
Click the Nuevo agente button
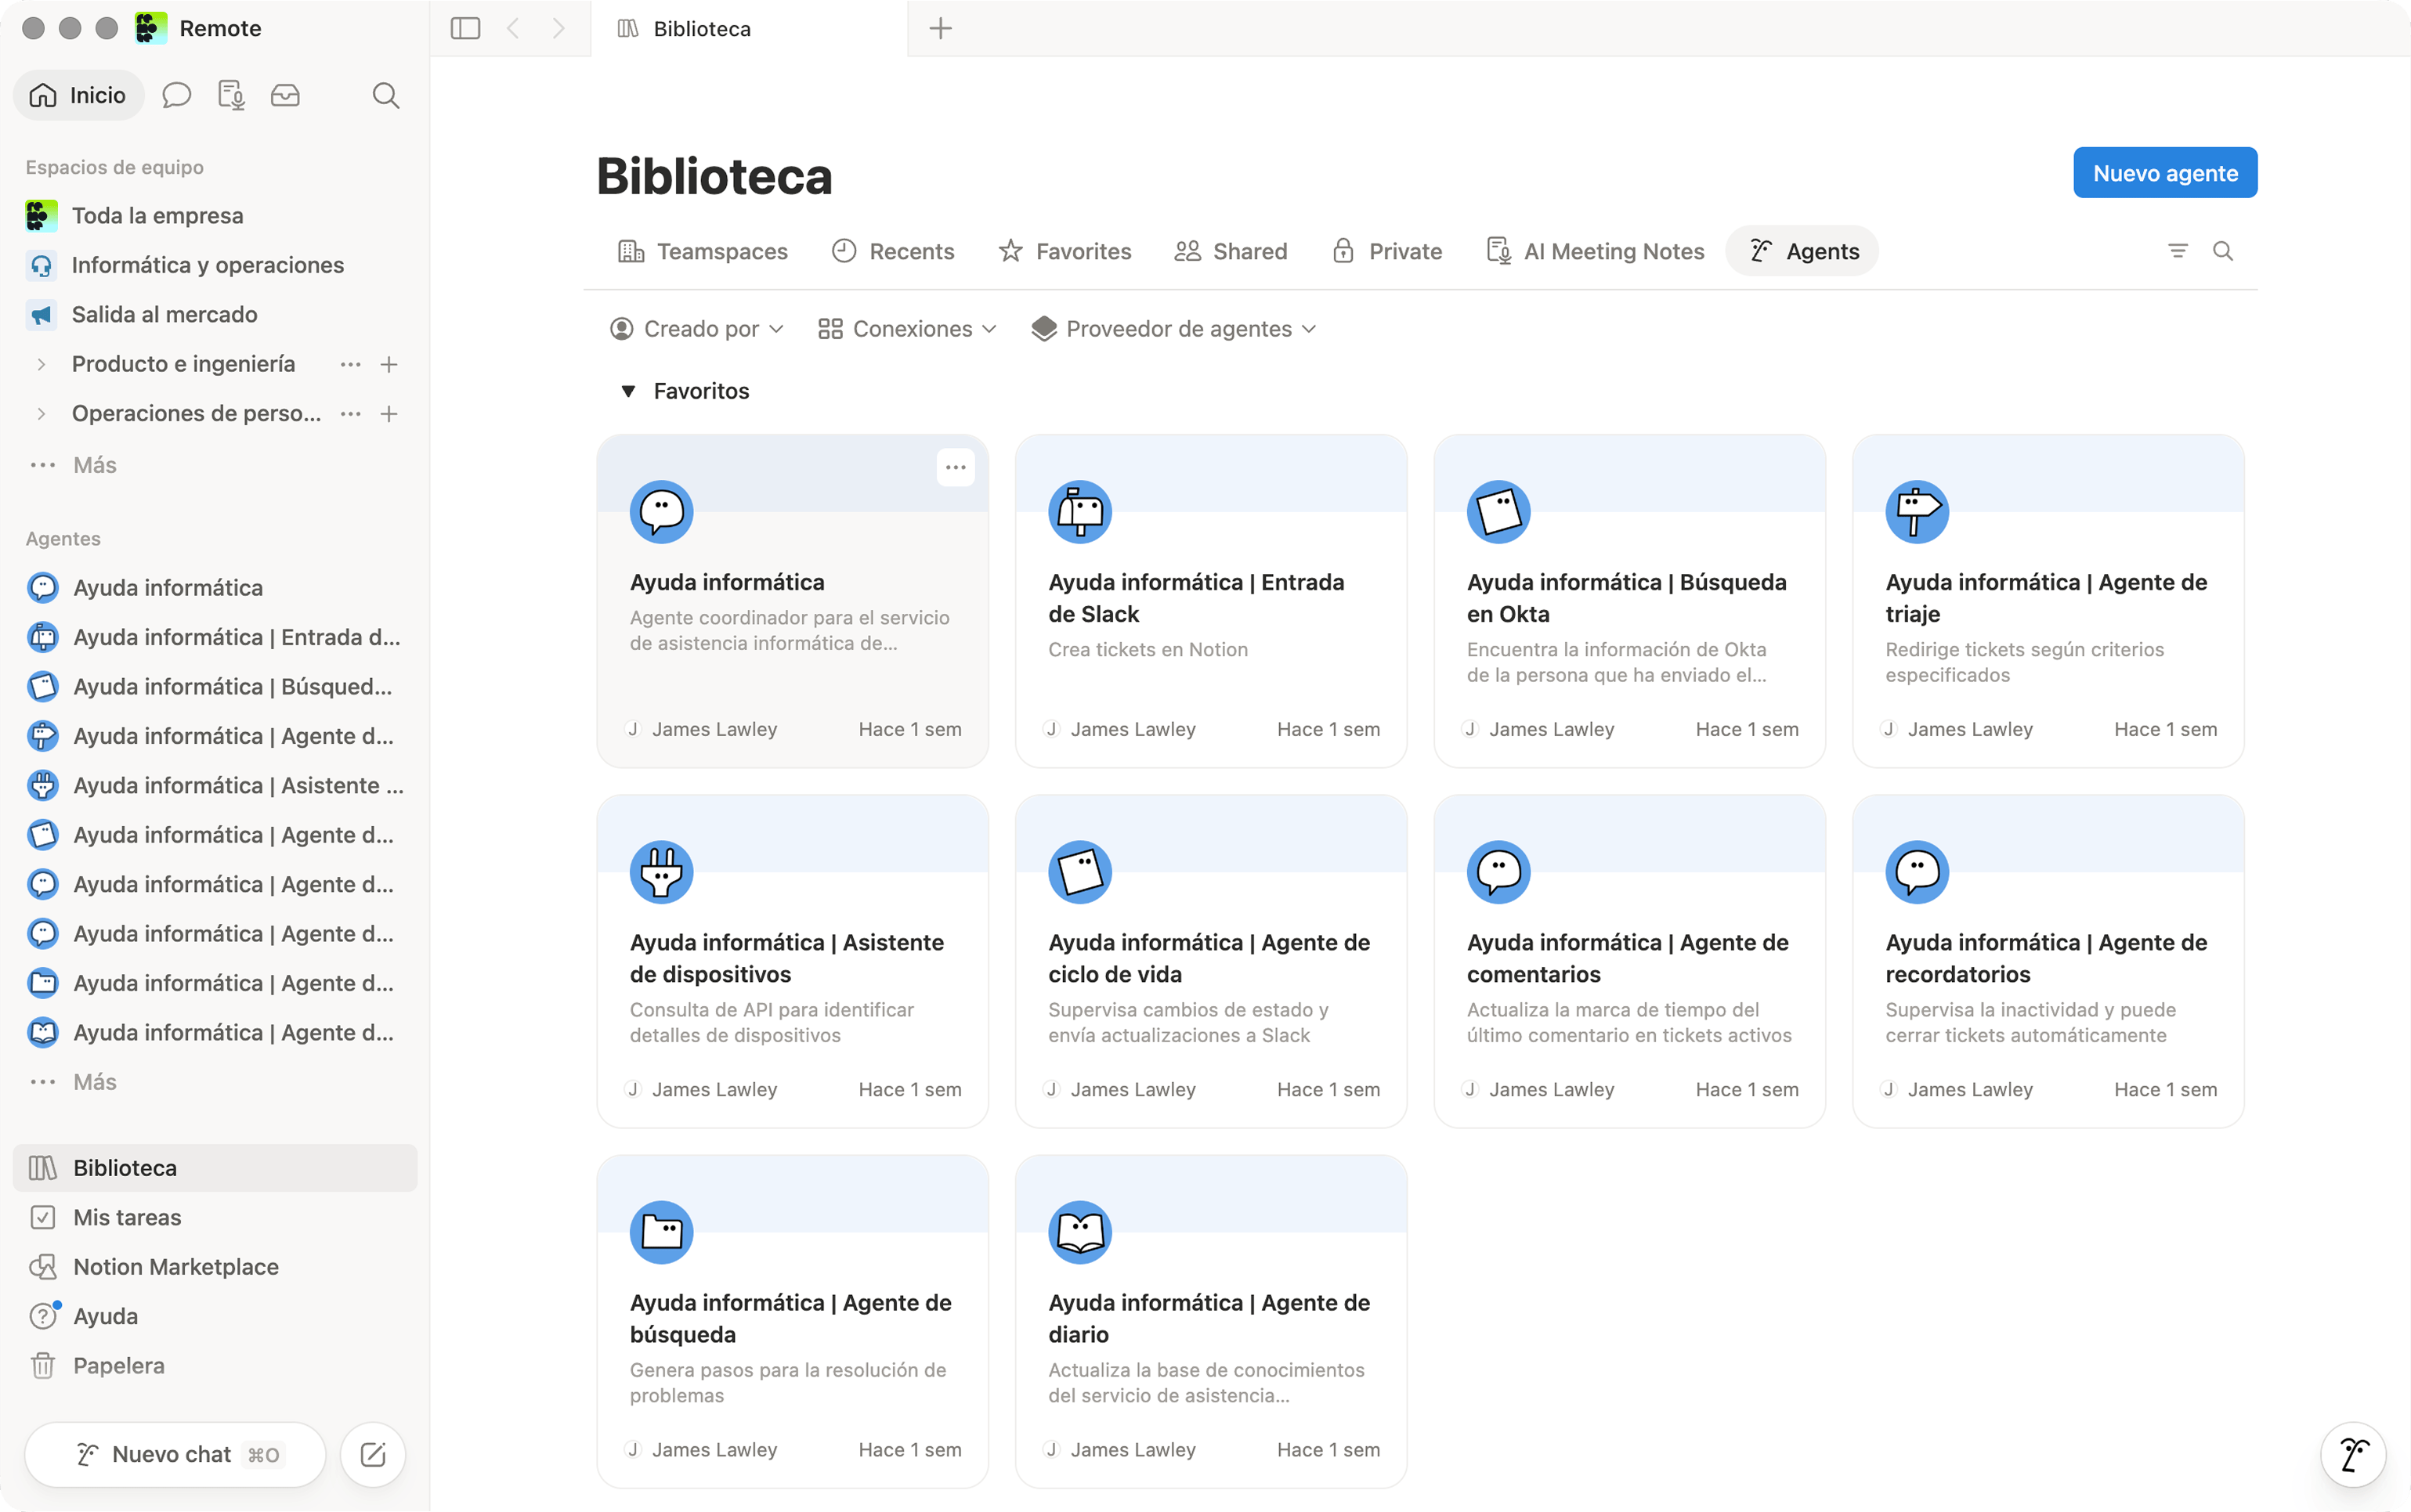[2165, 173]
